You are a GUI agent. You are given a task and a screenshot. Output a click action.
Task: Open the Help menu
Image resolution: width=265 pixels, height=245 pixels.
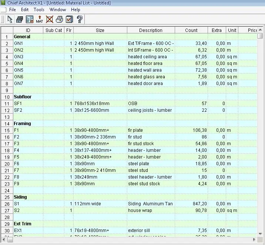[x=76, y=10]
